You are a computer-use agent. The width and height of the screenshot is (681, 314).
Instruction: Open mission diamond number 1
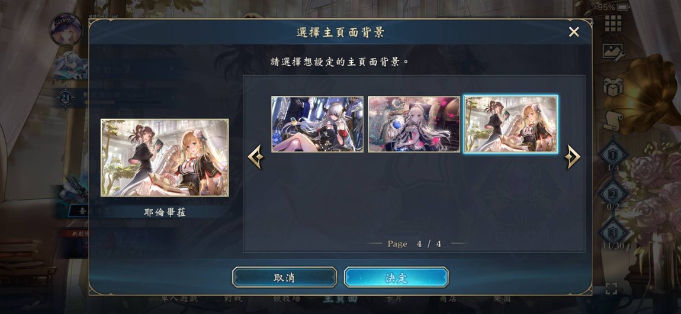coord(613,153)
